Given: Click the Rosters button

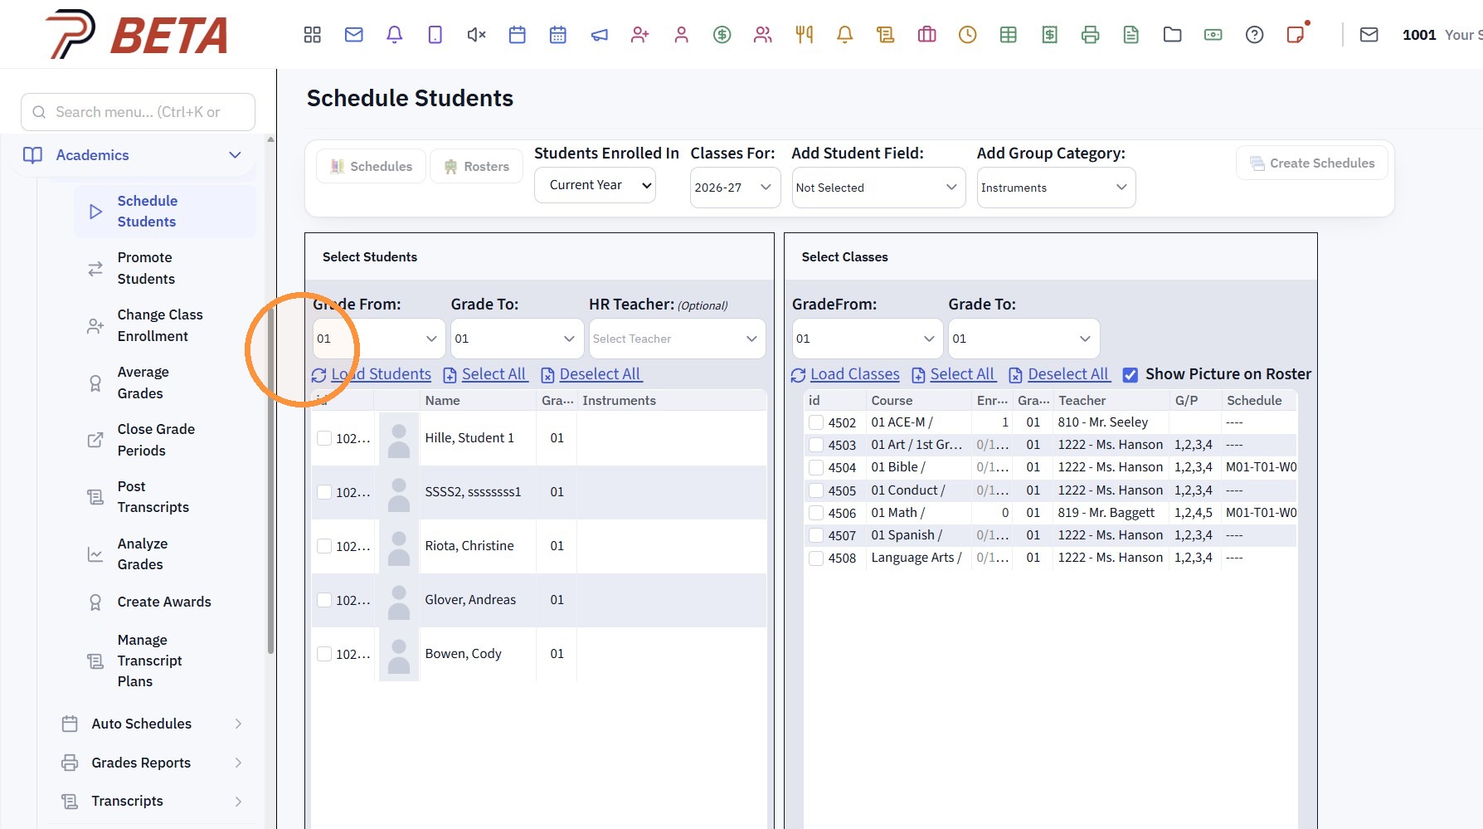Looking at the screenshot, I should click(x=476, y=166).
